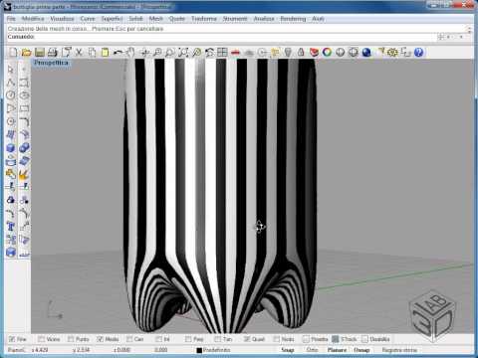
Task: Open the Modifica menu
Action: [33, 19]
